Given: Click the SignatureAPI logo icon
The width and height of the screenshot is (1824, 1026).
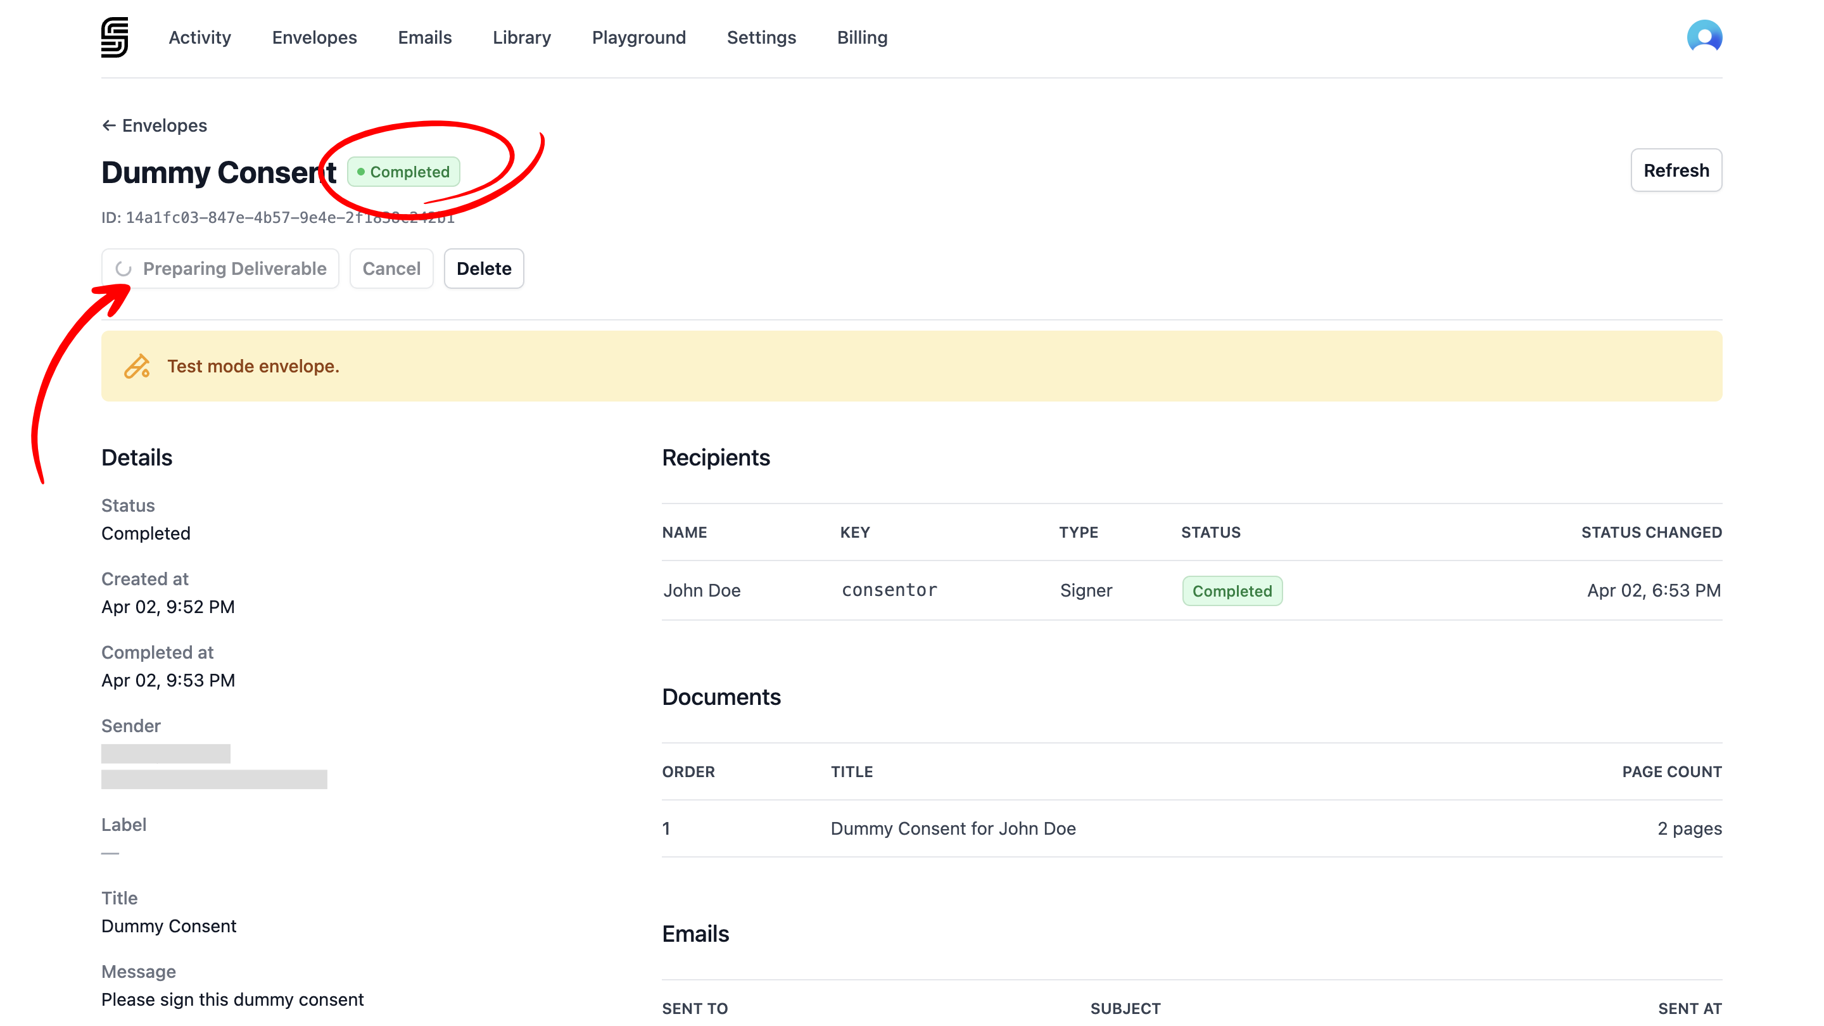Looking at the screenshot, I should click(x=114, y=37).
